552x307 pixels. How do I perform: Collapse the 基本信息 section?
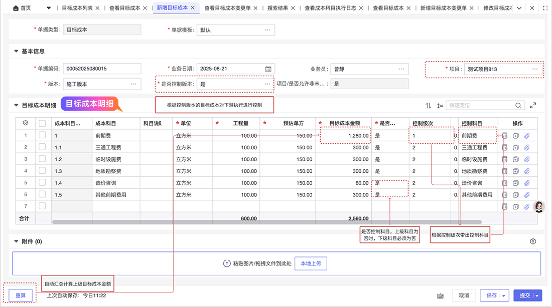click(x=16, y=51)
